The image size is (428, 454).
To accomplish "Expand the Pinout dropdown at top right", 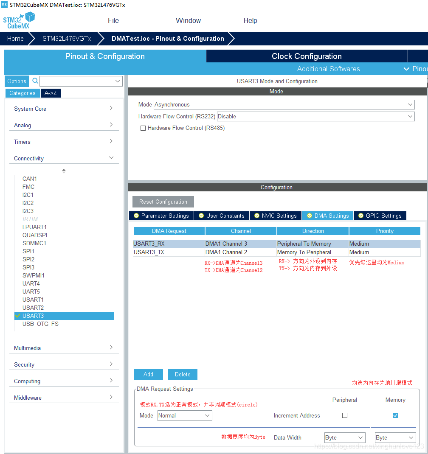I will (x=416, y=69).
